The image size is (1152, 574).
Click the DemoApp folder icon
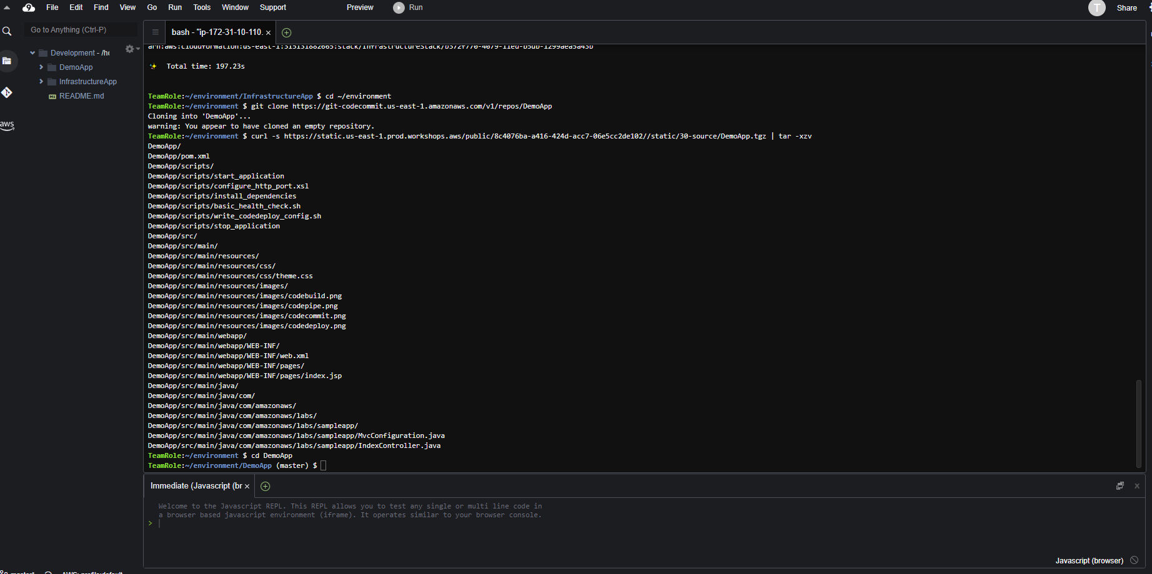pyautogui.click(x=52, y=67)
